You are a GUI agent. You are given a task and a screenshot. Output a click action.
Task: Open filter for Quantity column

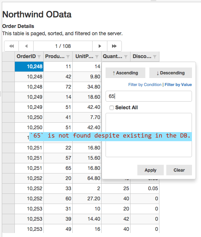[x=126, y=57]
